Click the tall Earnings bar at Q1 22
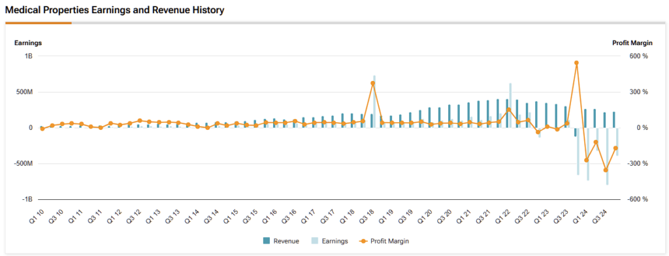 coord(510,105)
